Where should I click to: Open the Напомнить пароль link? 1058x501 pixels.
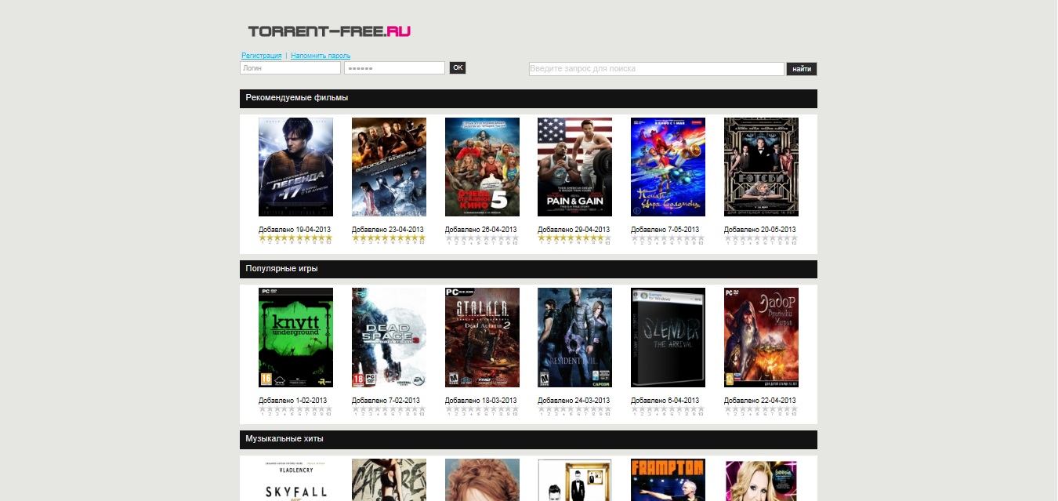point(321,56)
